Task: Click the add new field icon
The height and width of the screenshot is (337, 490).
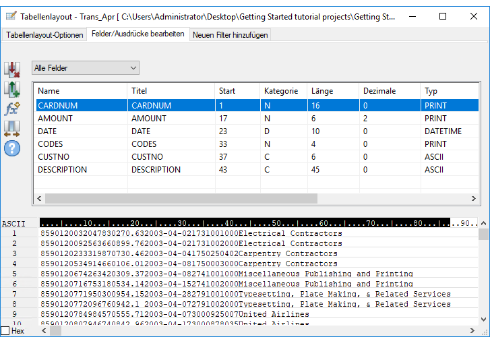Action: pyautogui.click(x=12, y=89)
